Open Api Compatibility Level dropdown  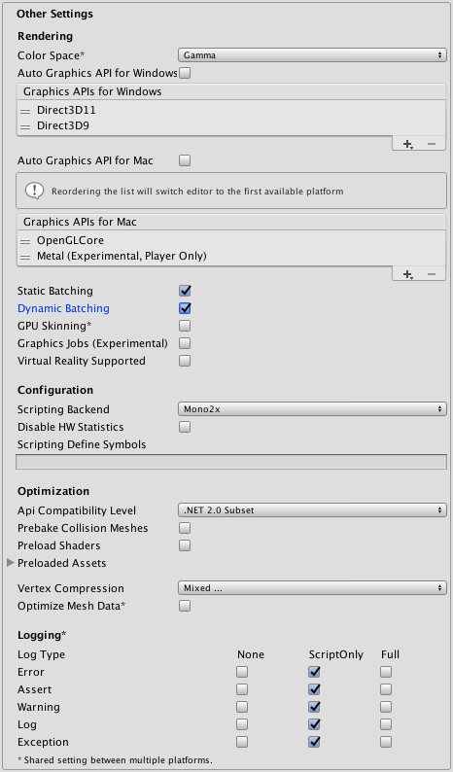312,510
